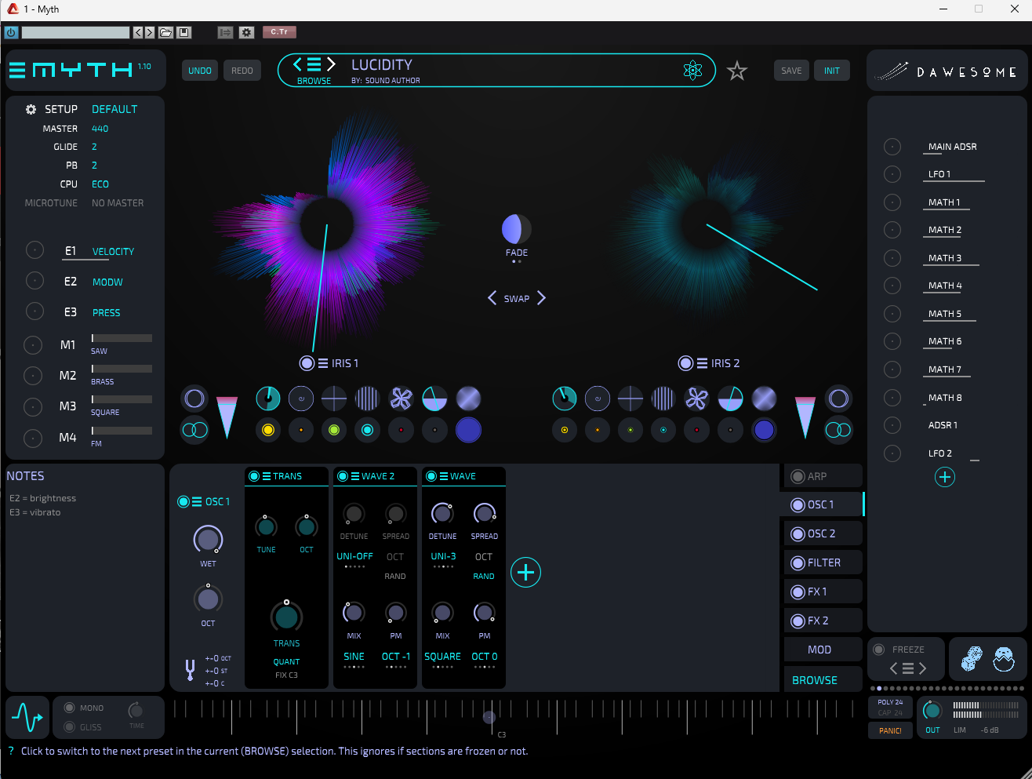Swap irises using right SWAP arrow
Screen dimensions: 1032x779
(x=541, y=298)
